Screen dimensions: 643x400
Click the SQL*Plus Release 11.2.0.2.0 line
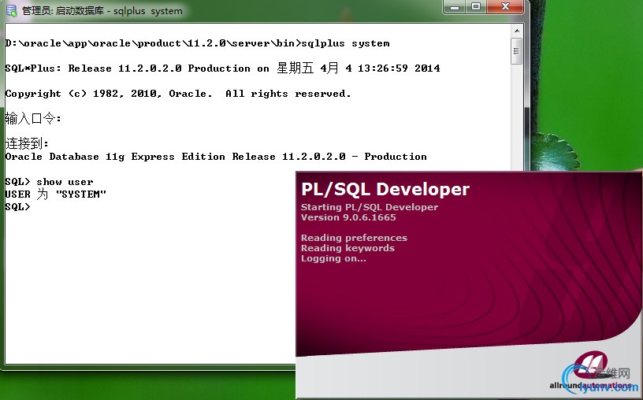223,68
